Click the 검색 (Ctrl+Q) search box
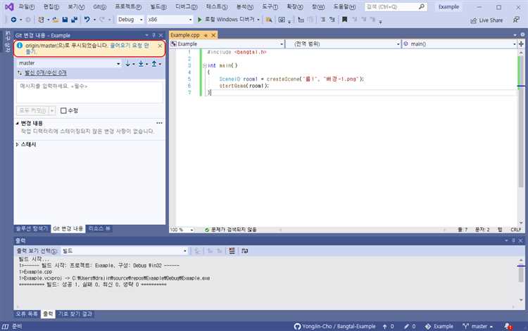 coord(396,7)
